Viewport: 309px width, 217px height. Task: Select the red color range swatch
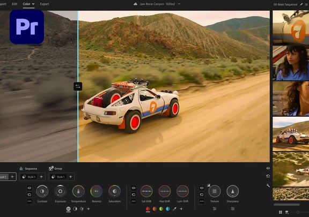coord(148,209)
